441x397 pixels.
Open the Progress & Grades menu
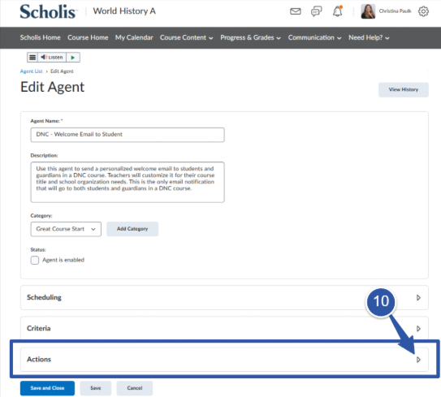(x=250, y=37)
